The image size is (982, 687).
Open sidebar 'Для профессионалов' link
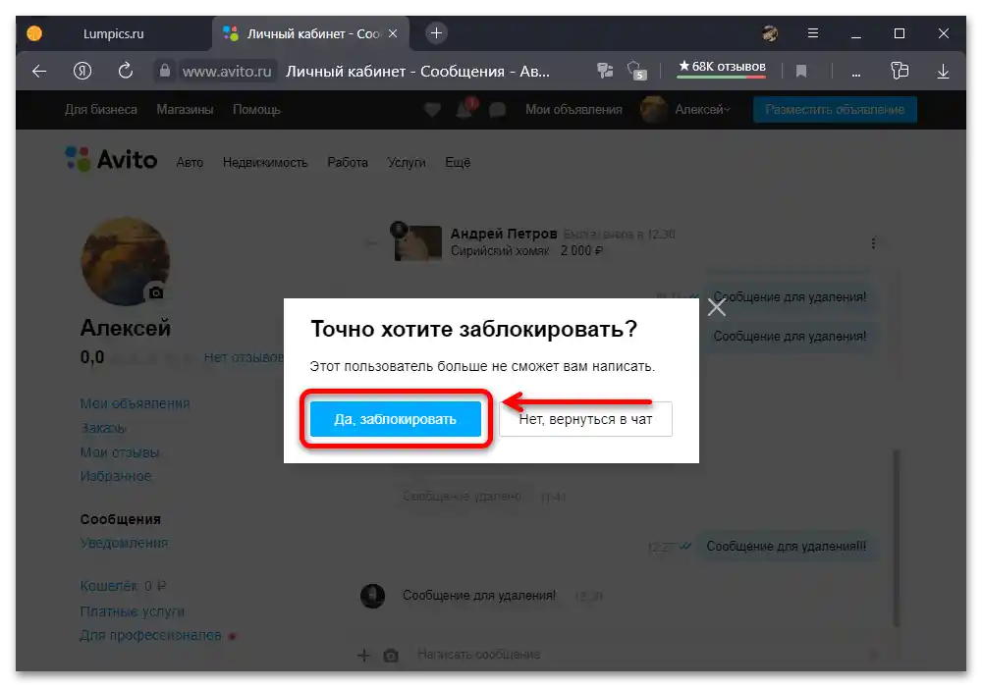pos(151,635)
